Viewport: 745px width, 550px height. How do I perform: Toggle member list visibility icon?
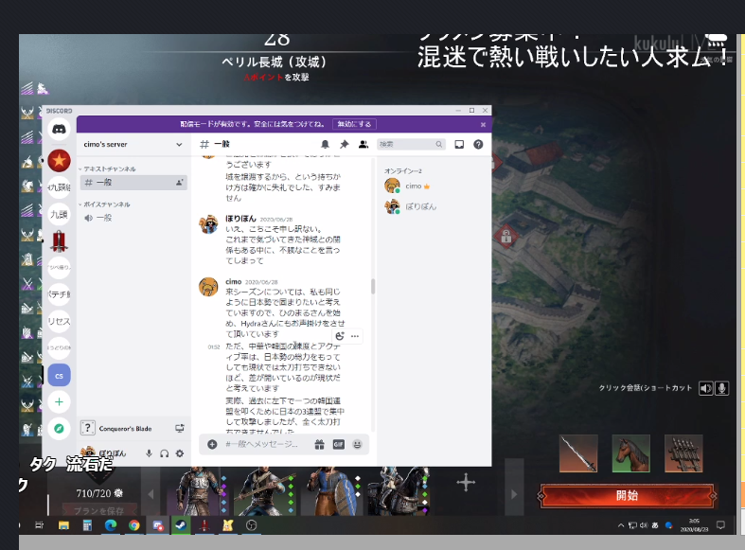[x=364, y=145]
